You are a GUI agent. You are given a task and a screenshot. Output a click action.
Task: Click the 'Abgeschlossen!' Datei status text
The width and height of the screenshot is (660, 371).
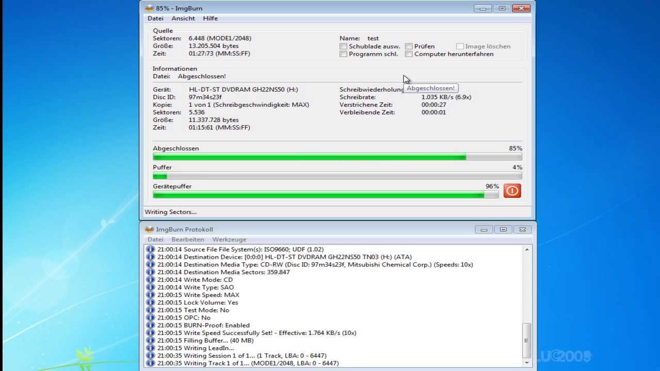pos(202,76)
